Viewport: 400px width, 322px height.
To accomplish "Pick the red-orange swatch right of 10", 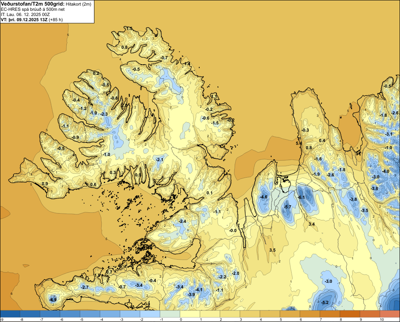I will point(390,314).
